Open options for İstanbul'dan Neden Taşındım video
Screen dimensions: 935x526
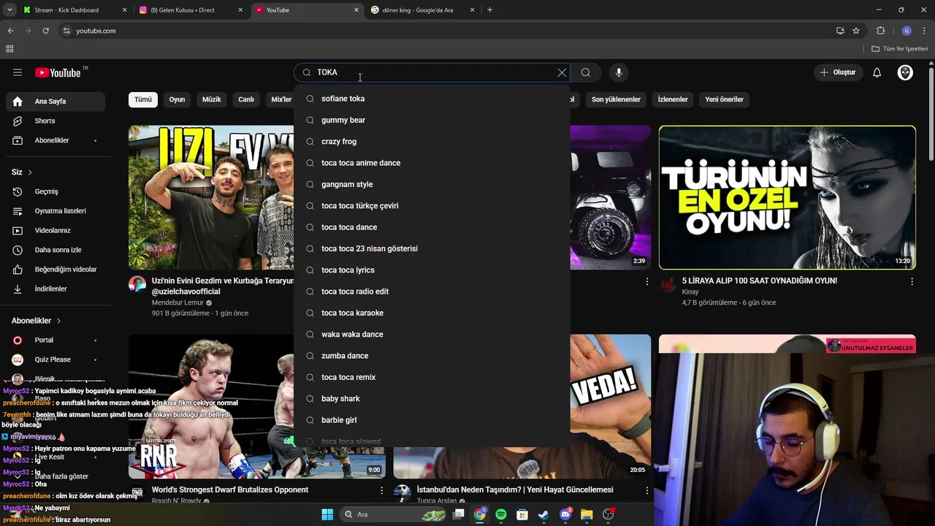coord(646,490)
